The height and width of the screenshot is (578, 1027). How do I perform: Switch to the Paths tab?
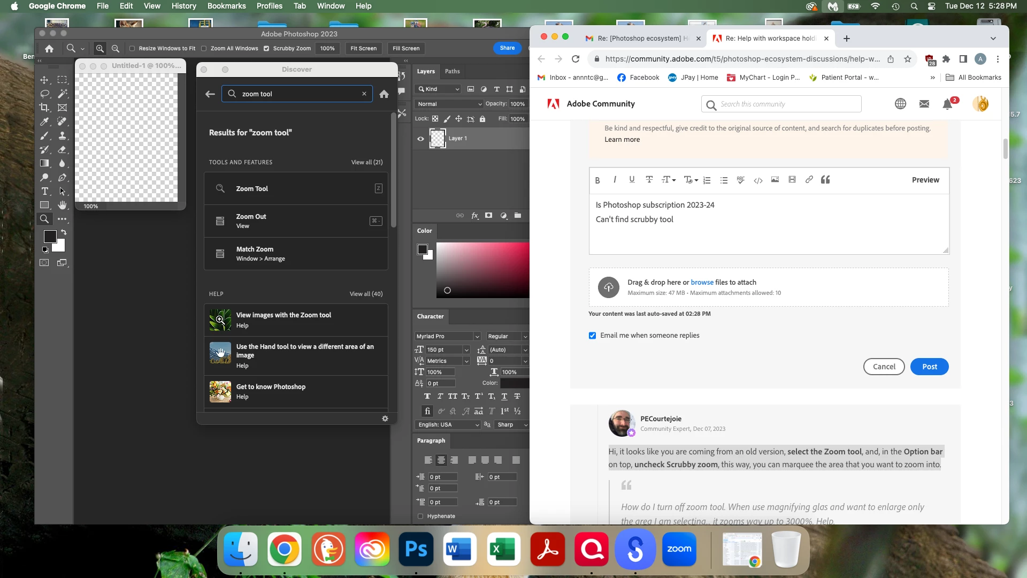(x=452, y=71)
